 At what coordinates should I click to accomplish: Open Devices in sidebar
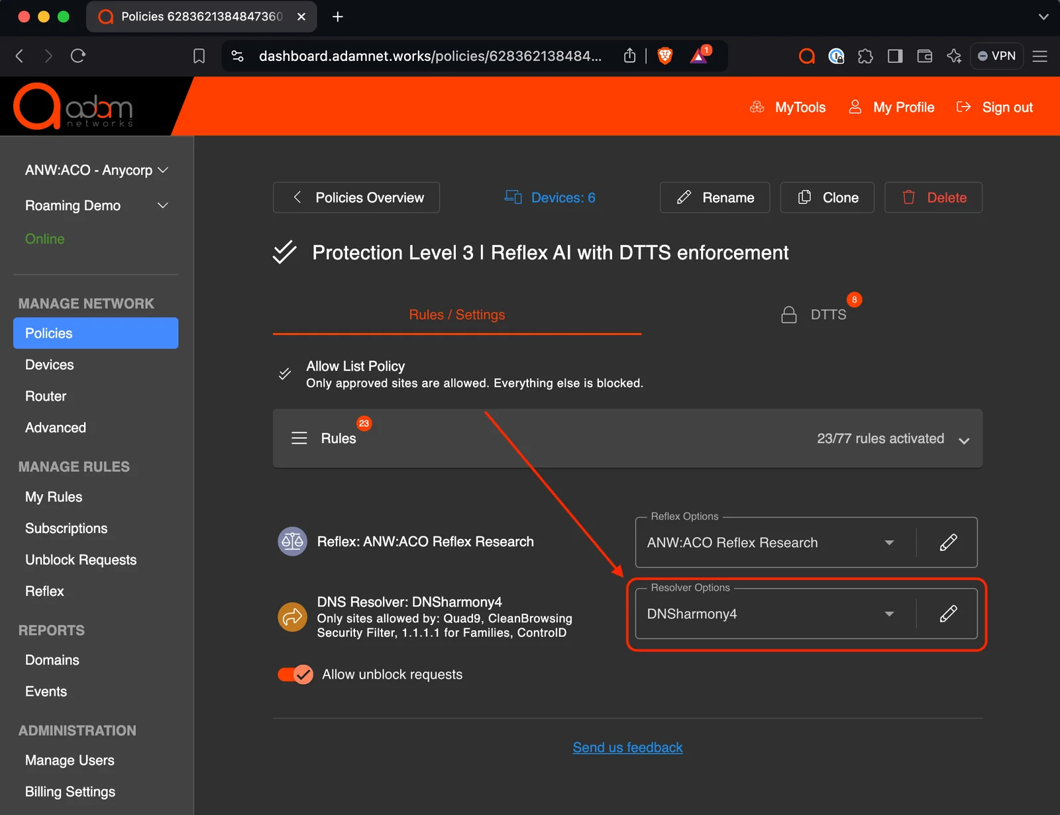coord(50,365)
